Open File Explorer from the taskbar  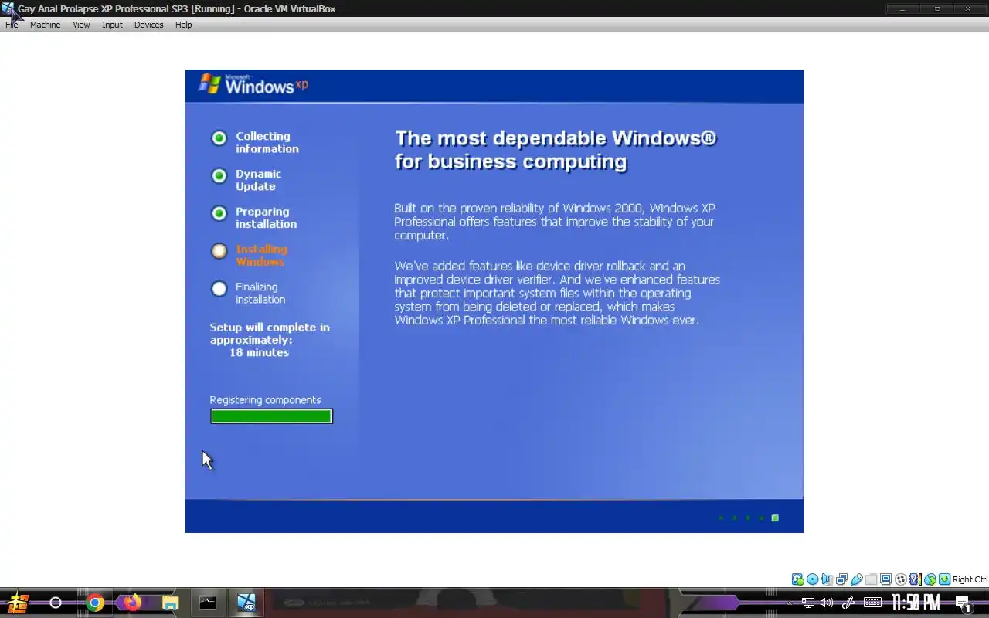tap(170, 603)
